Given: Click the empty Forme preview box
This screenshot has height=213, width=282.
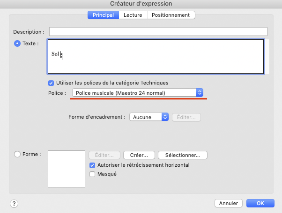Looking at the screenshot, I should pos(66,169).
